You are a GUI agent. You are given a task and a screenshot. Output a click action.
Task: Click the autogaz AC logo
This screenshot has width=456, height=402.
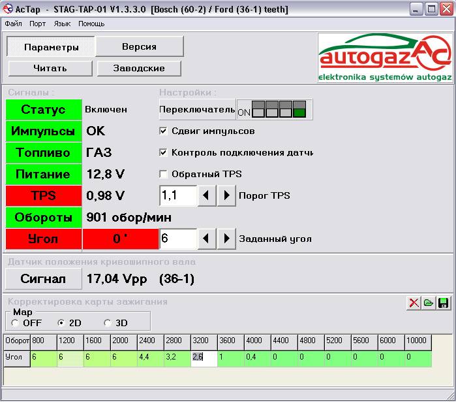click(x=385, y=58)
